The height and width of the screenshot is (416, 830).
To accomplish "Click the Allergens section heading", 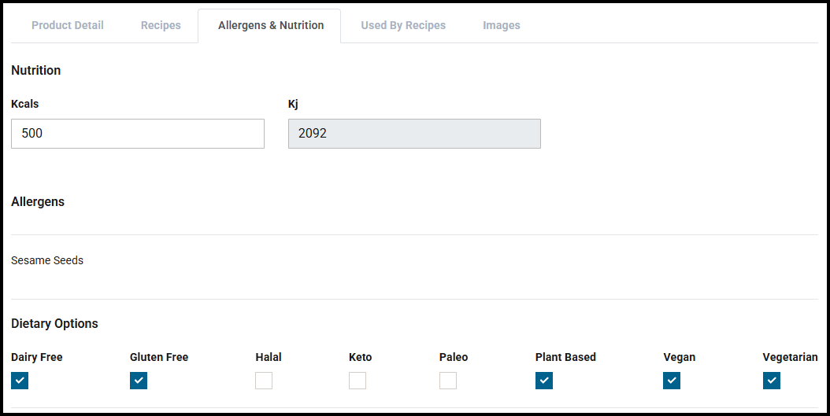I will pos(38,201).
